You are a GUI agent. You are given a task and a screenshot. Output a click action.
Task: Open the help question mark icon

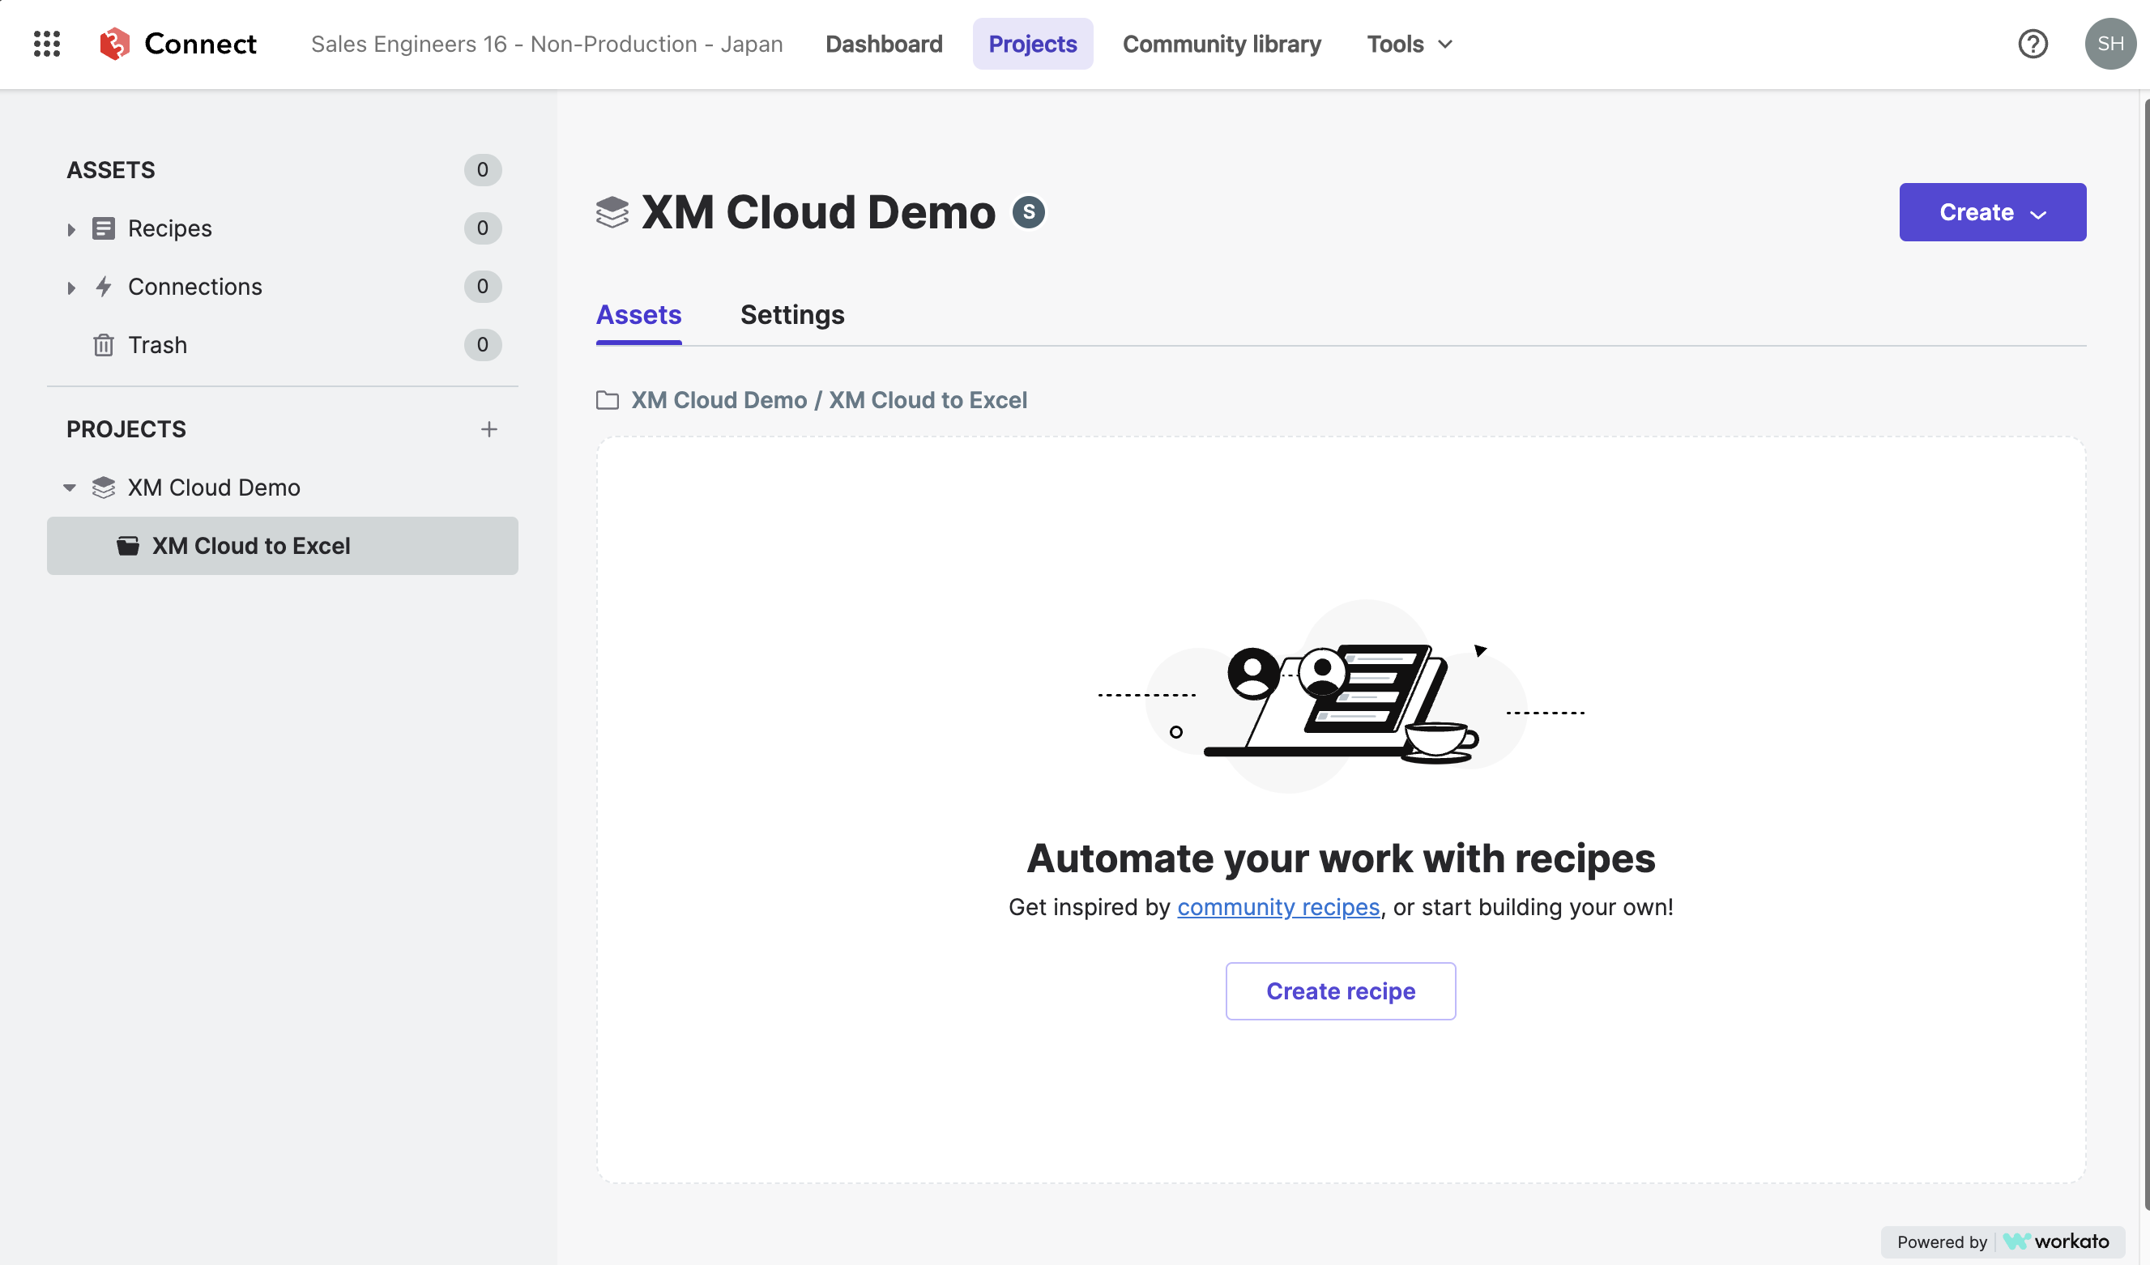tap(2033, 44)
